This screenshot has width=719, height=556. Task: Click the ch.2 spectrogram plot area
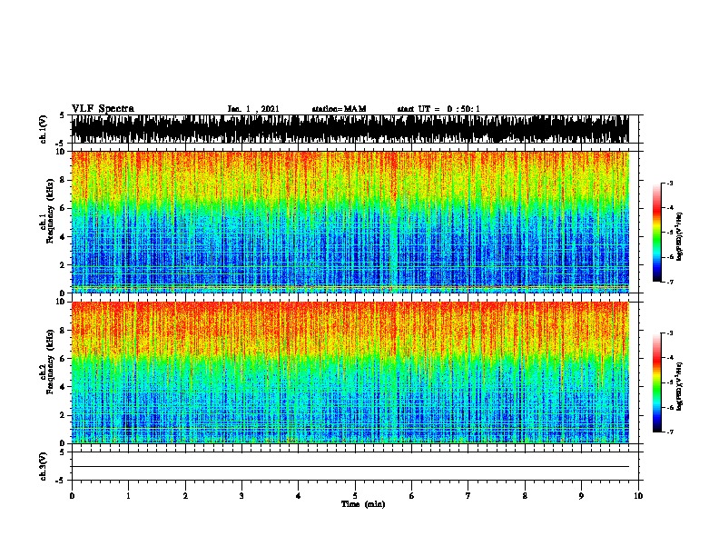click(x=350, y=372)
